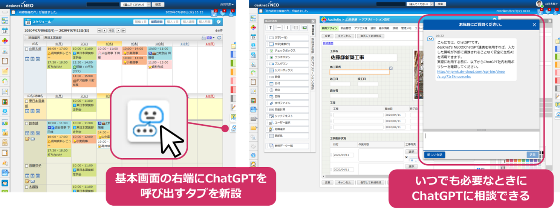Open 部品管理 tab in AppSuite
This screenshot has height=211, width=560.
[x=346, y=28]
